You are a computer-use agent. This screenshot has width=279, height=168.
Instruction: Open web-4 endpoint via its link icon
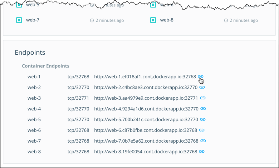pos(203,109)
